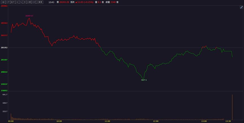Screen dimensions: 244x123
Task: Click the price value 20243.28
Action: (64, 2)
